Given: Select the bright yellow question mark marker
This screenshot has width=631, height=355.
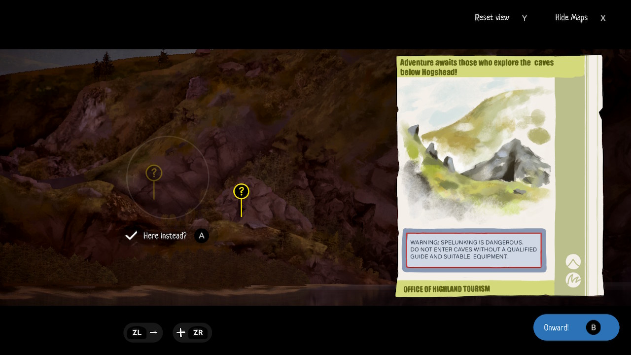Looking at the screenshot, I should click(241, 192).
